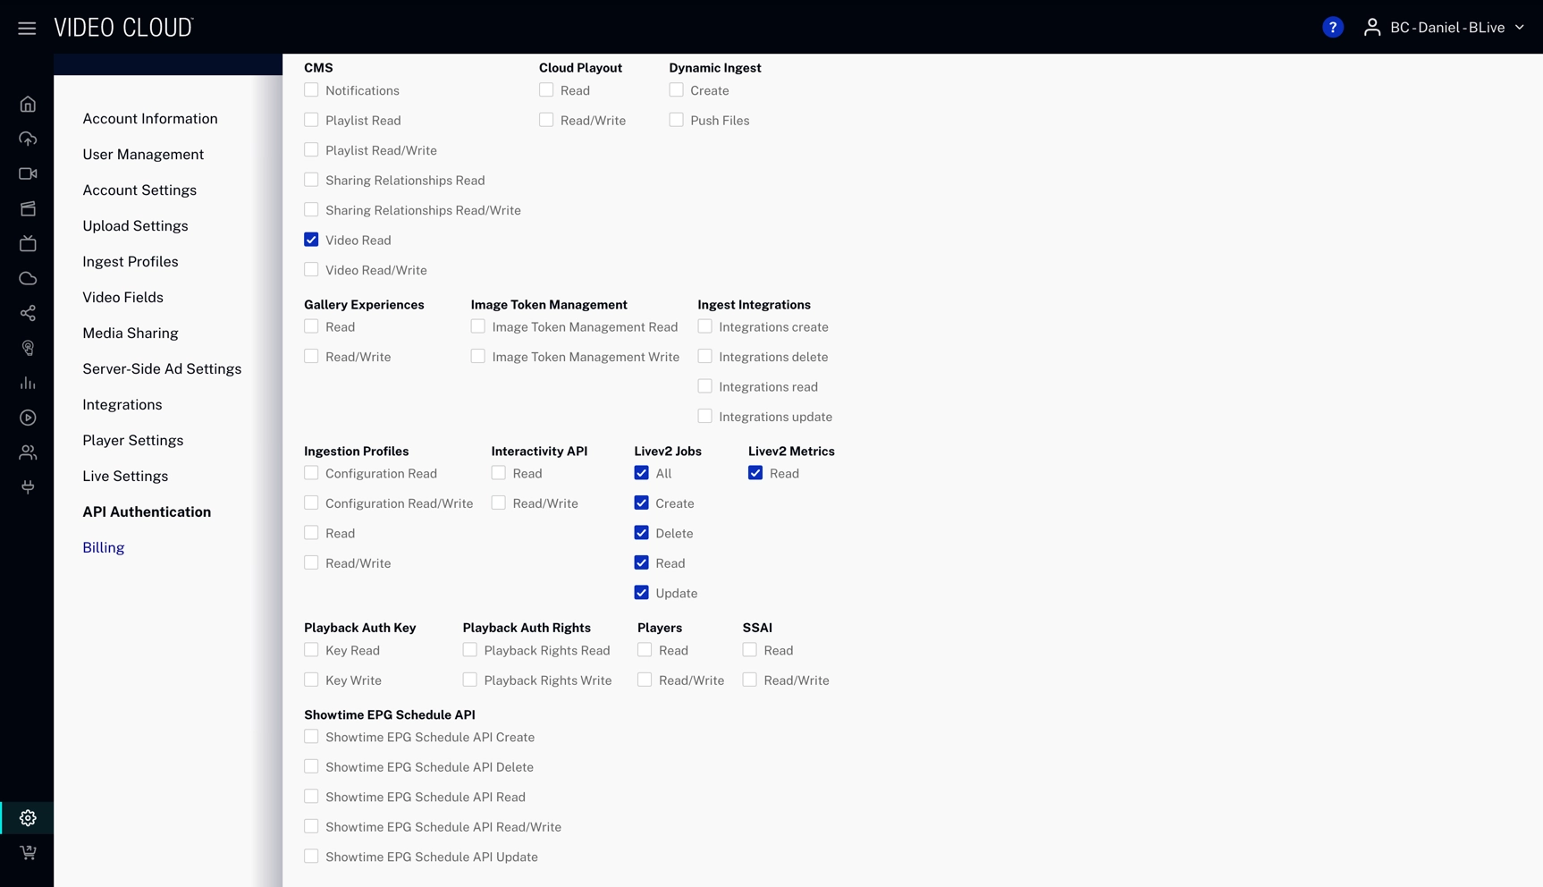Image resolution: width=1543 pixels, height=887 pixels.
Task: Click the Players play-circle icon
Action: coord(28,418)
